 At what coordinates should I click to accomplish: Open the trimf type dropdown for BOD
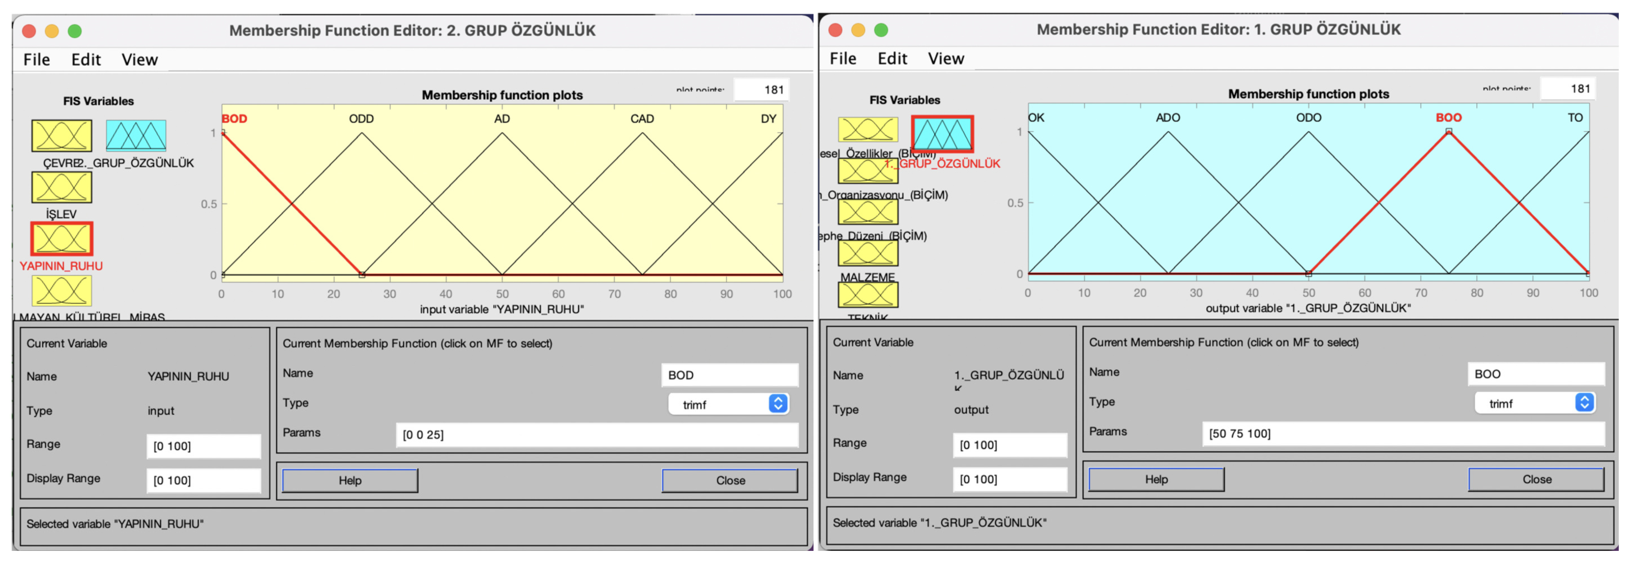729,404
